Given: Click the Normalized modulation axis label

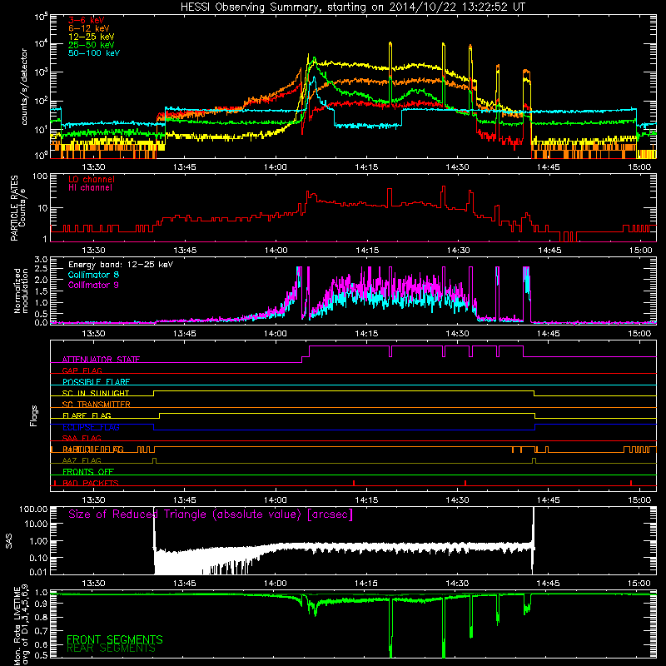Looking at the screenshot, I should point(21,291).
